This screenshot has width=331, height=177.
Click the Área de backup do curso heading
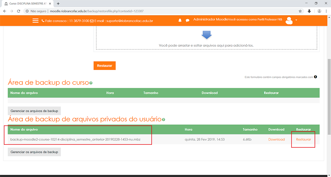click(48, 83)
